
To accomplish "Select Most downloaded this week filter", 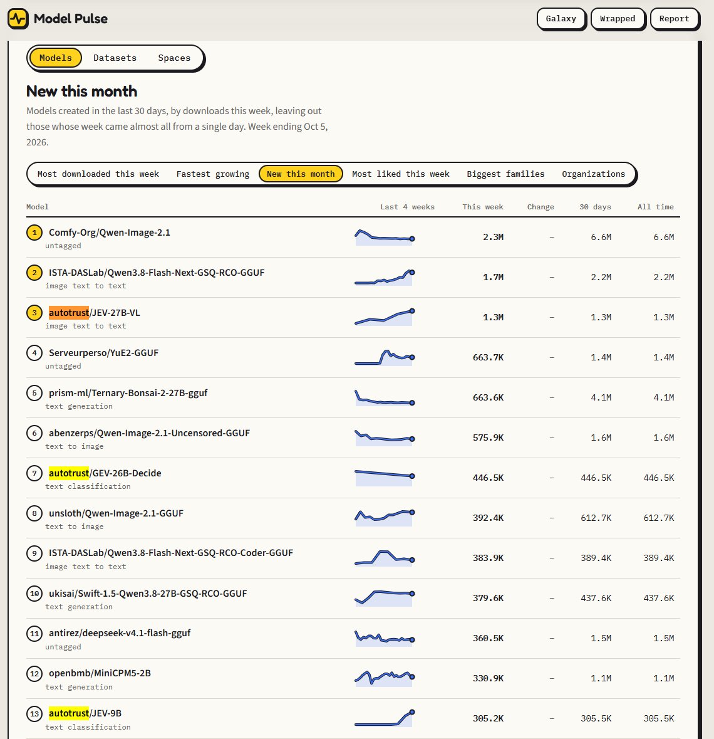I will pyautogui.click(x=98, y=174).
